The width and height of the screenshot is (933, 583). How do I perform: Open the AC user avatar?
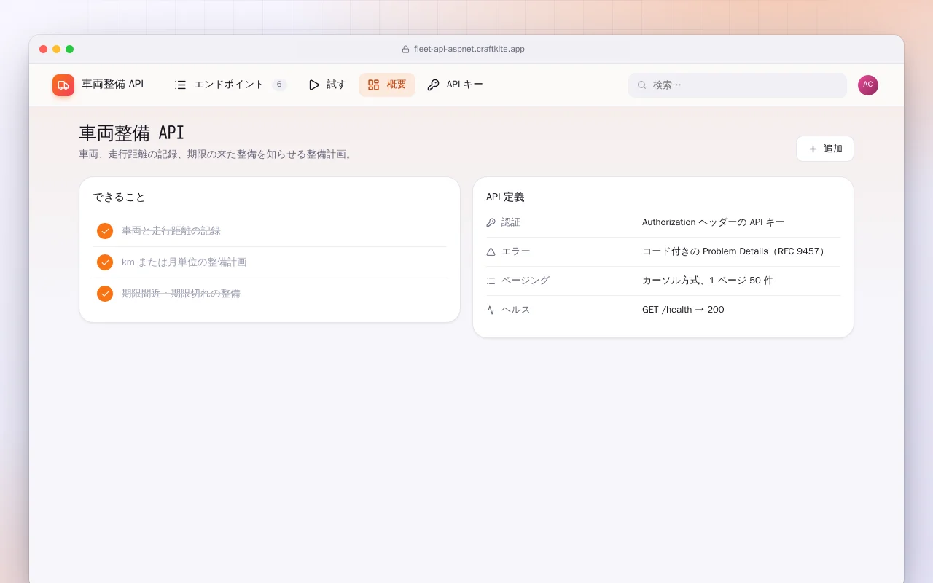coord(868,85)
